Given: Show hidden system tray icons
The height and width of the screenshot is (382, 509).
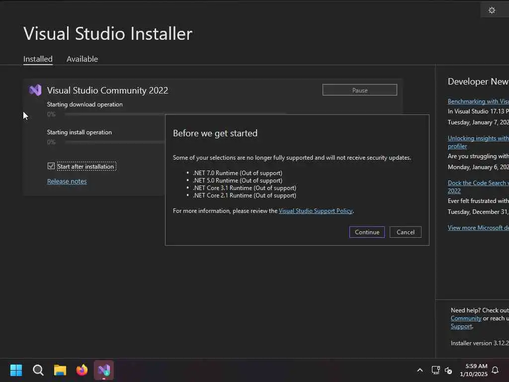Looking at the screenshot, I should [420, 370].
